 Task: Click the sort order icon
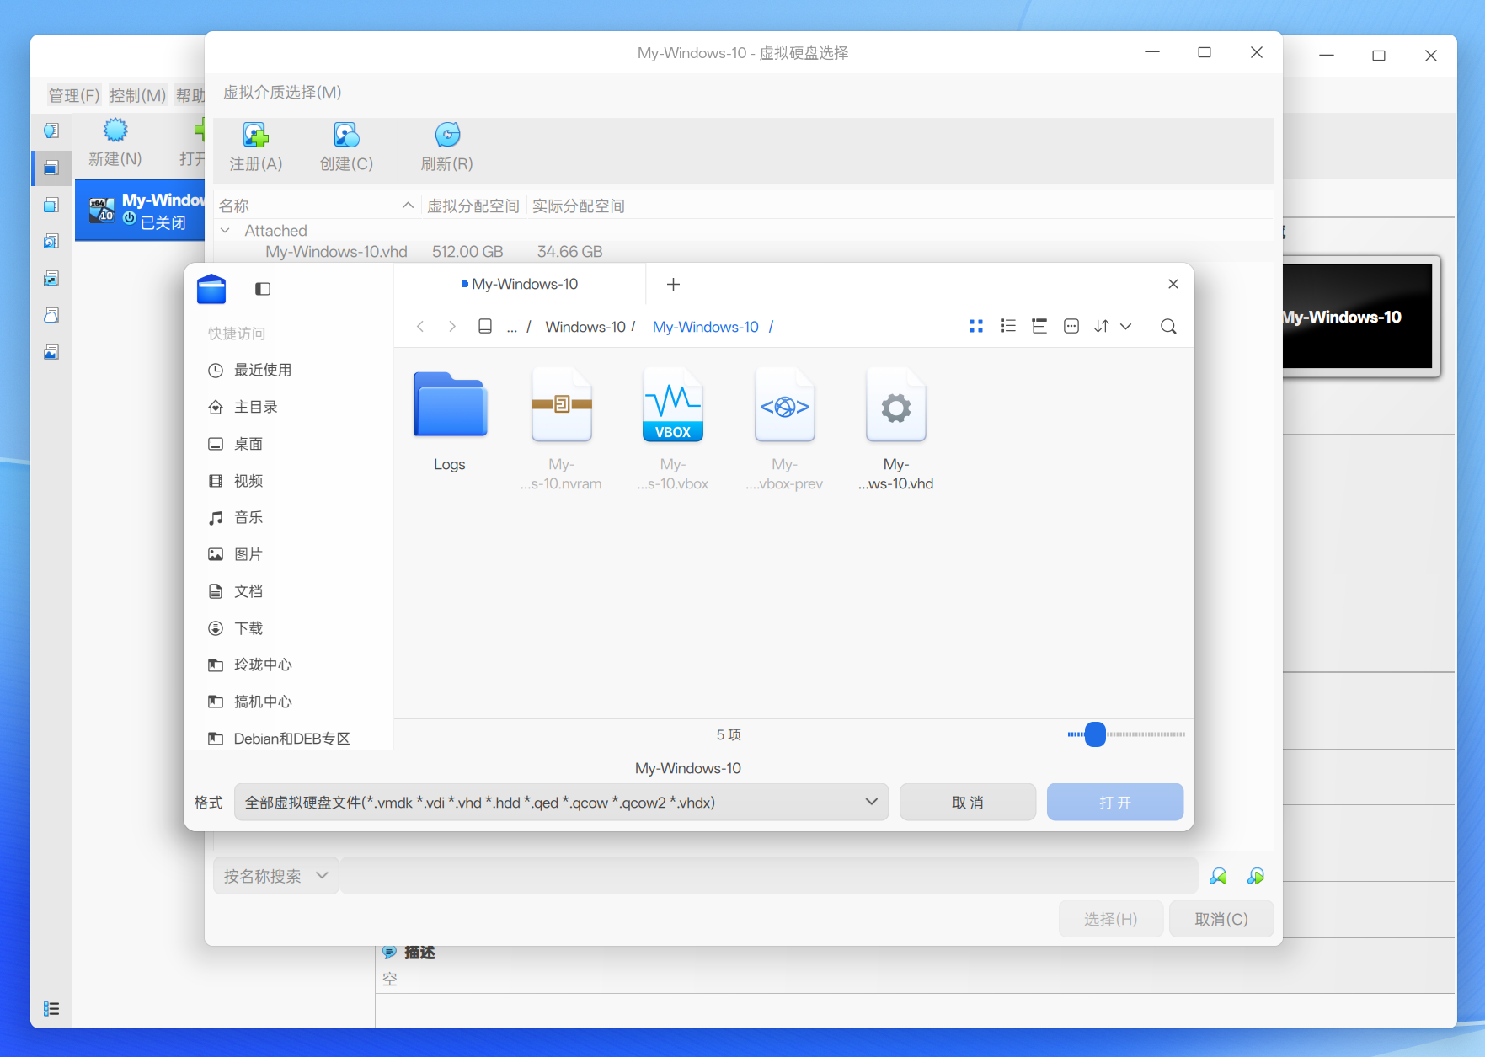(x=1102, y=326)
